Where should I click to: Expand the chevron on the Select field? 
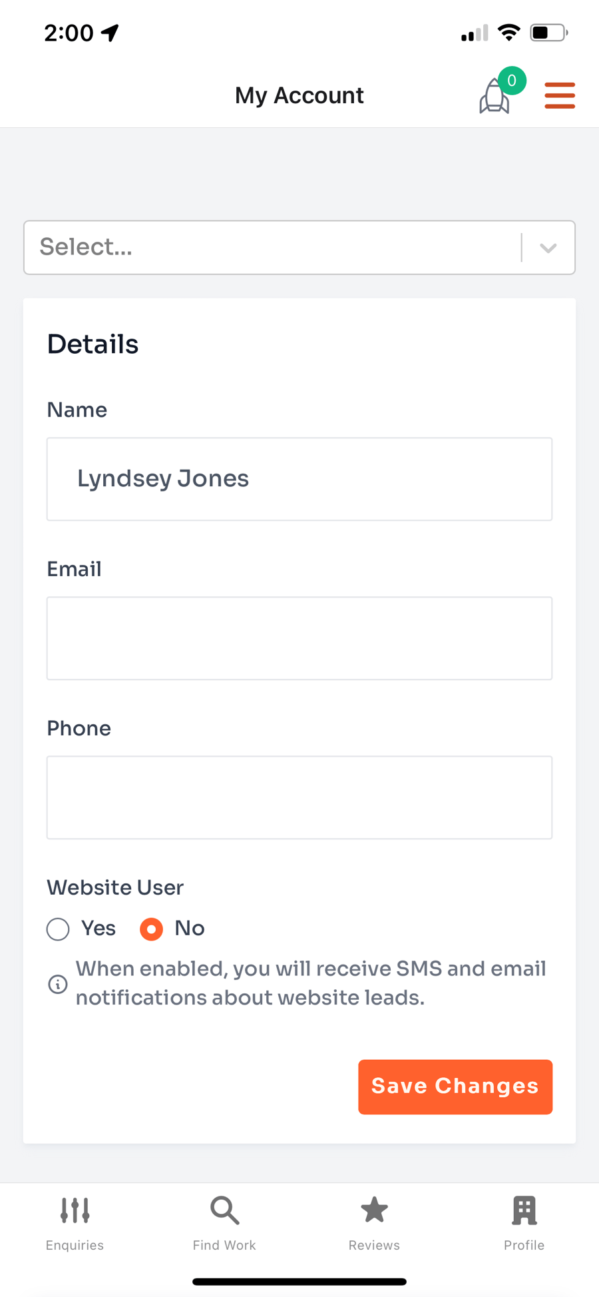click(548, 247)
